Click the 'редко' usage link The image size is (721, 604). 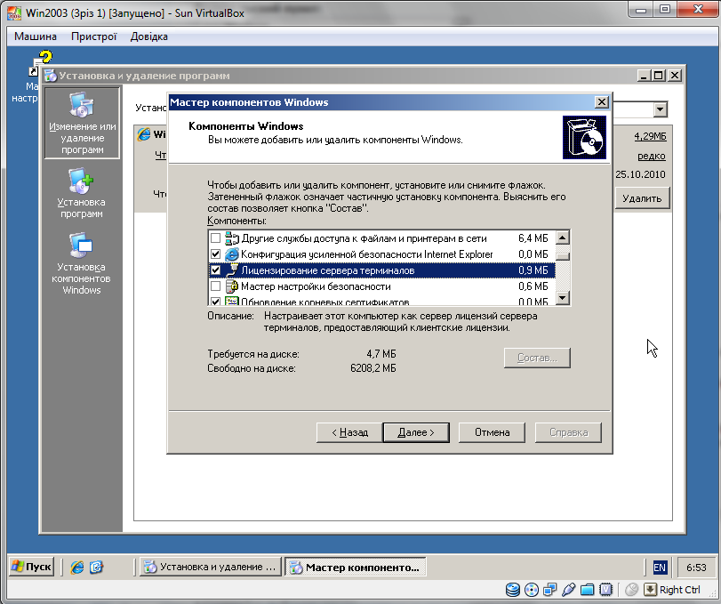(652, 156)
